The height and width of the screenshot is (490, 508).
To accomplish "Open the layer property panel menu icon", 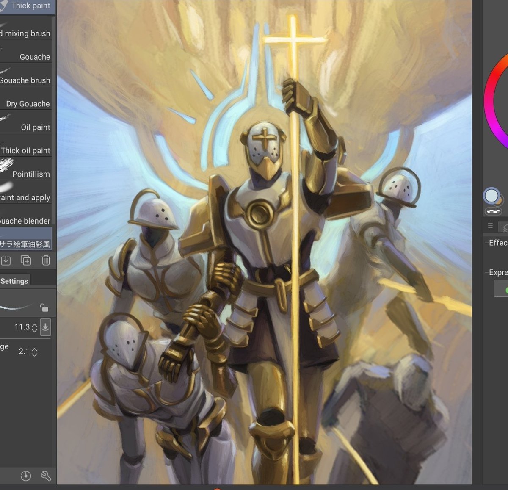I will click(490, 226).
